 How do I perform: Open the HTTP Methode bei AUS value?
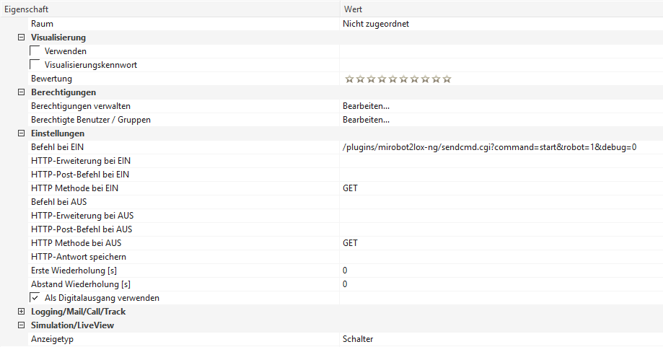[350, 243]
